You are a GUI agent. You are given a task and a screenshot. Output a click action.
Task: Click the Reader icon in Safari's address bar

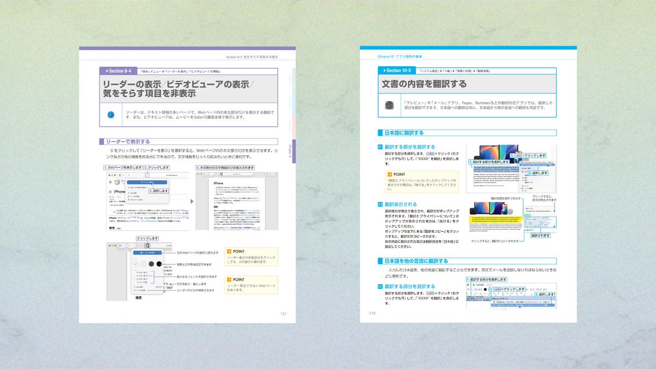[x=147, y=175]
